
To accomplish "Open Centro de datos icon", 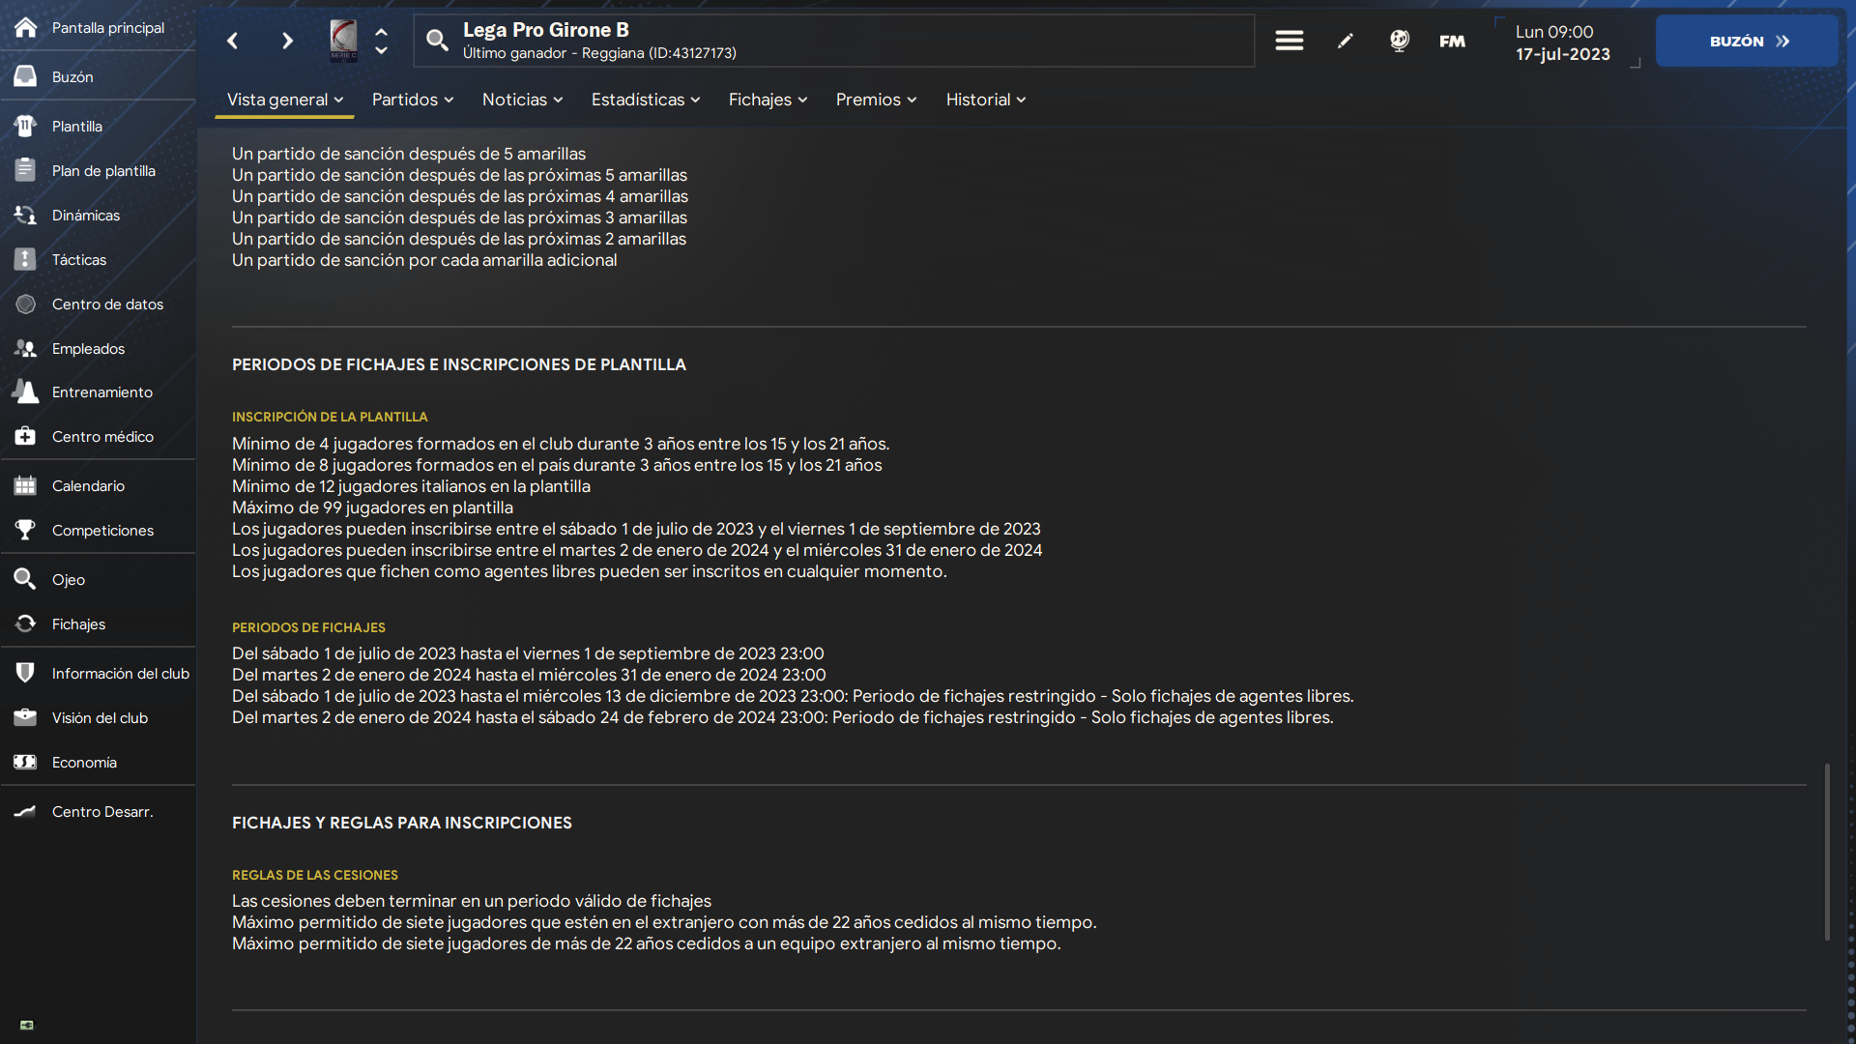I will pyautogui.click(x=26, y=304).
